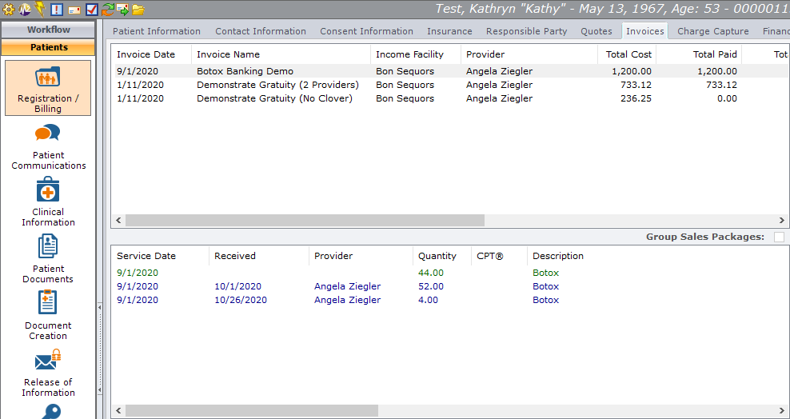Click the services horizontal scrollbar thumb

tap(251, 410)
